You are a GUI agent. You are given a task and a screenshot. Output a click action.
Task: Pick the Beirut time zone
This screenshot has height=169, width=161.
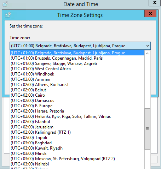click(x=77, y=90)
